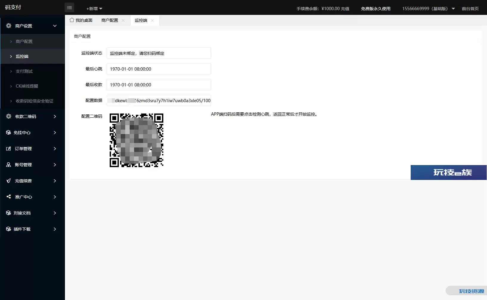Switch to the 商户配置 tab
Image resolution: width=487 pixels, height=300 pixels.
click(110, 20)
